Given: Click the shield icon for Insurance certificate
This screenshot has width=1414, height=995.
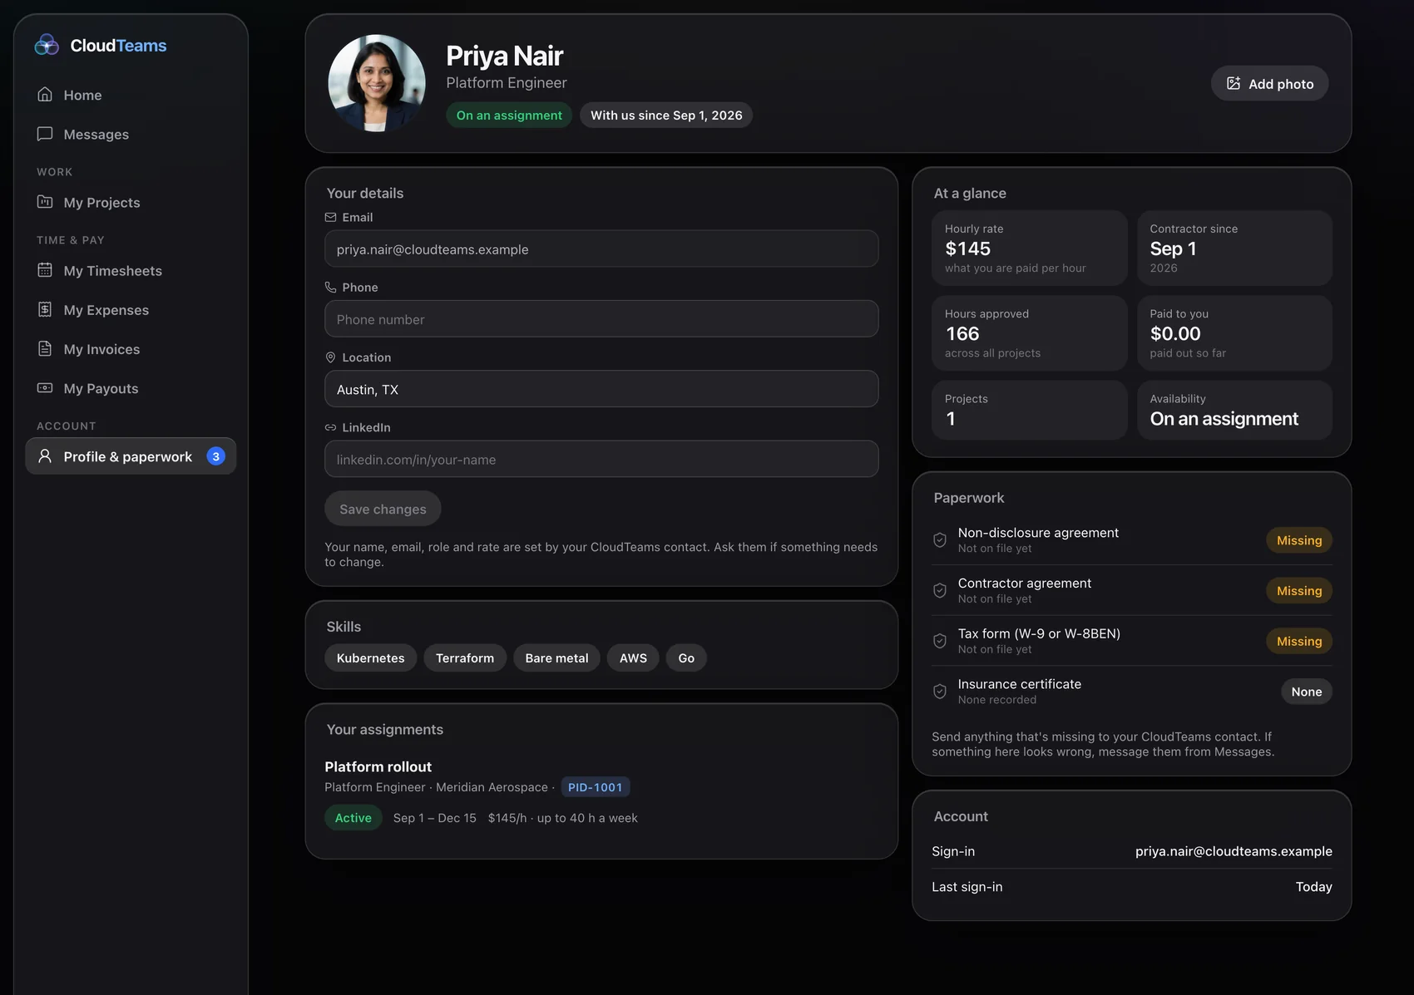Looking at the screenshot, I should (x=940, y=692).
